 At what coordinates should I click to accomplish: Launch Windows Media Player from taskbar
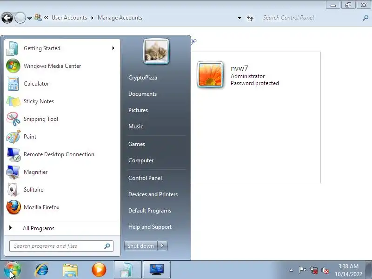pos(99,270)
